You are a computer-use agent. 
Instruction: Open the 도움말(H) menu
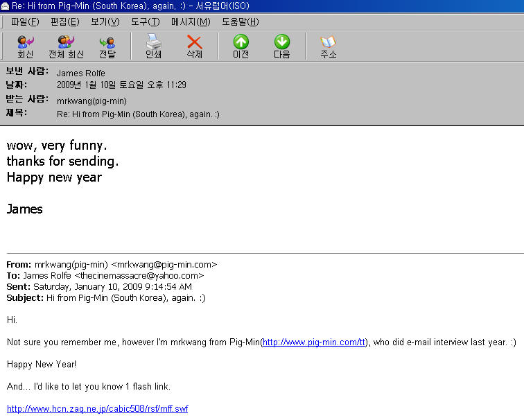240,21
